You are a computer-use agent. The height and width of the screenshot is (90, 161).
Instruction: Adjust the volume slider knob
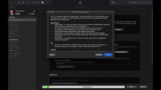tap(43, 2)
